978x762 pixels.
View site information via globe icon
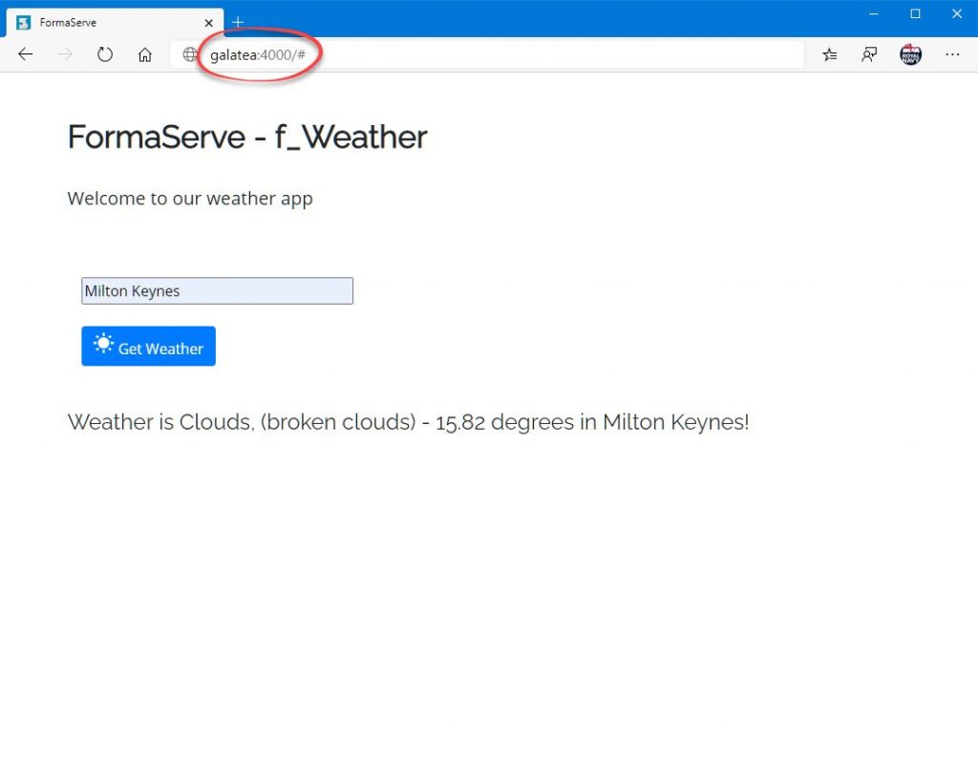[191, 54]
